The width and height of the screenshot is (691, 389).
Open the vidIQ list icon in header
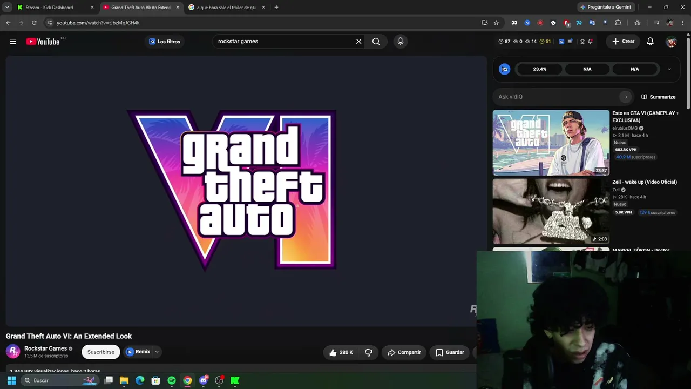pos(570,42)
